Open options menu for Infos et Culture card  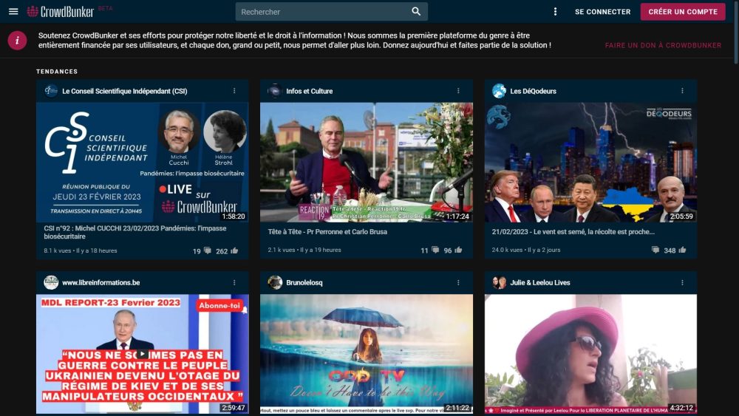(458, 91)
